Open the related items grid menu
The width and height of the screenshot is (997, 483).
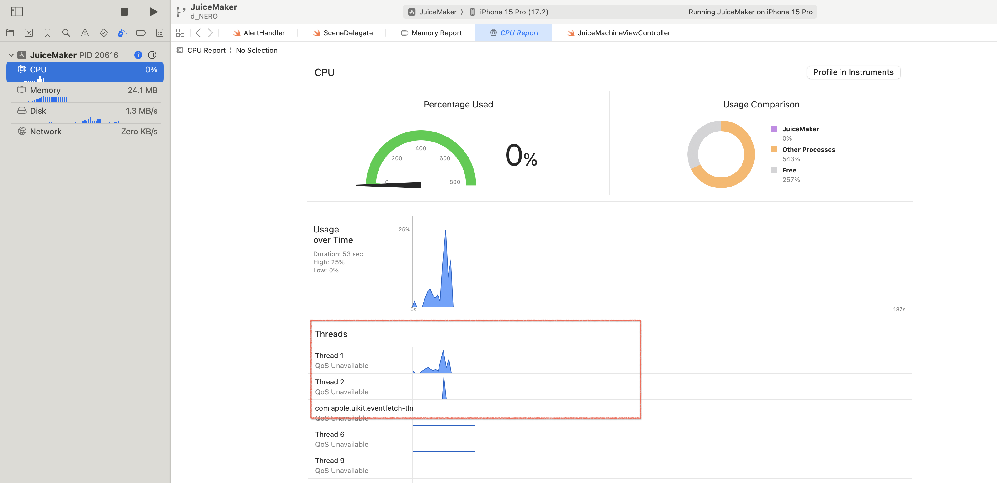tap(180, 33)
